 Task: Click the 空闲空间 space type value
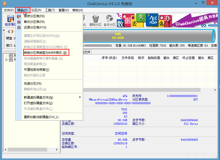tap(121, 133)
